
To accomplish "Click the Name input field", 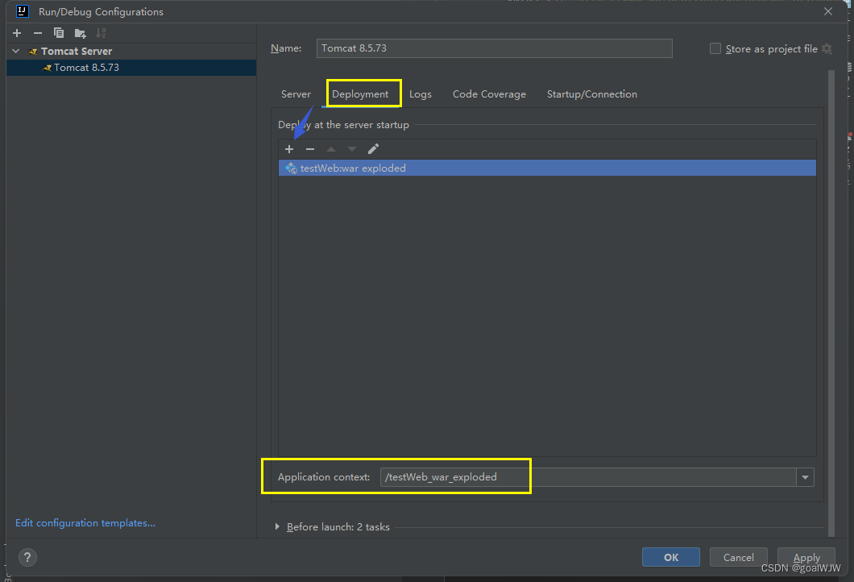I will click(x=494, y=48).
